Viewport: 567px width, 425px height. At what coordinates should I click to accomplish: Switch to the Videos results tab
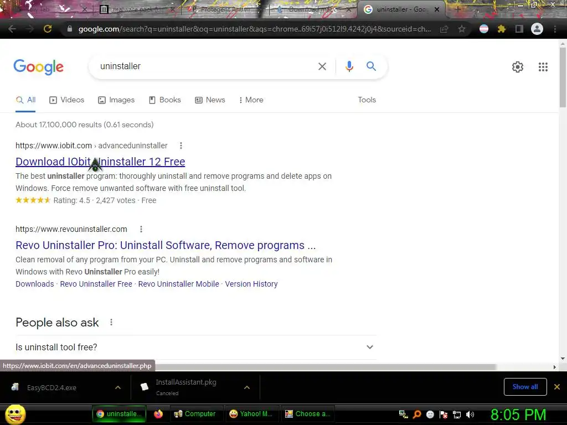tap(67, 100)
